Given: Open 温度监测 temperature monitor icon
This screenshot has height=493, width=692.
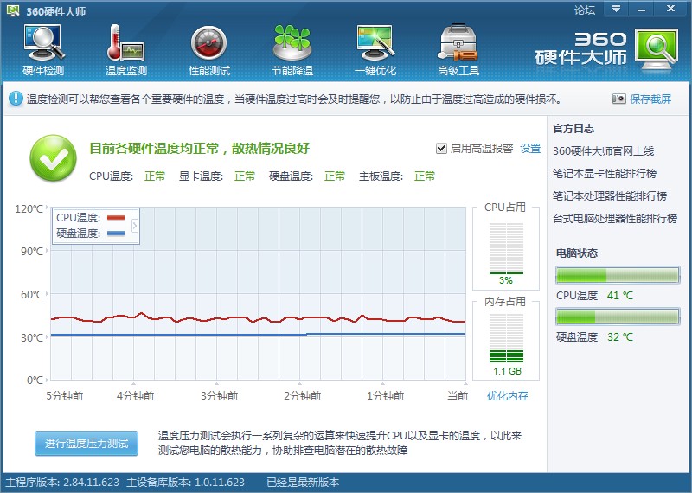Looking at the screenshot, I should click(125, 43).
